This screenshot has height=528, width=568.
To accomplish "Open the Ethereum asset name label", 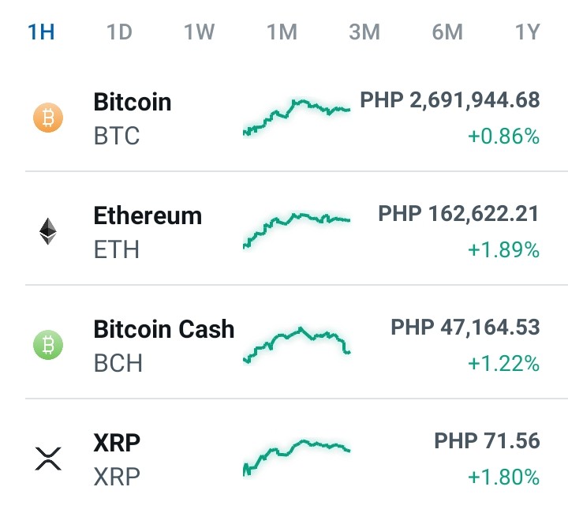I will coord(148,215).
